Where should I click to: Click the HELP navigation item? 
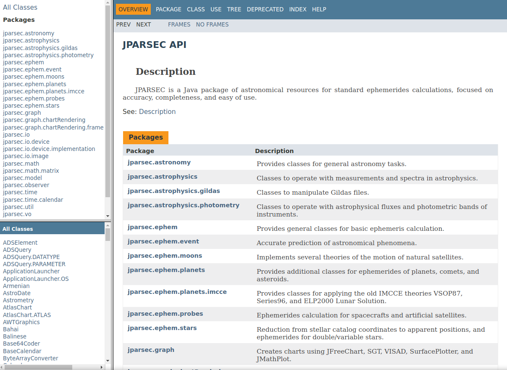[319, 9]
